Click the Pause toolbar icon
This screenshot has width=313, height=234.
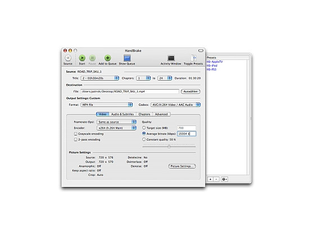(x=92, y=58)
